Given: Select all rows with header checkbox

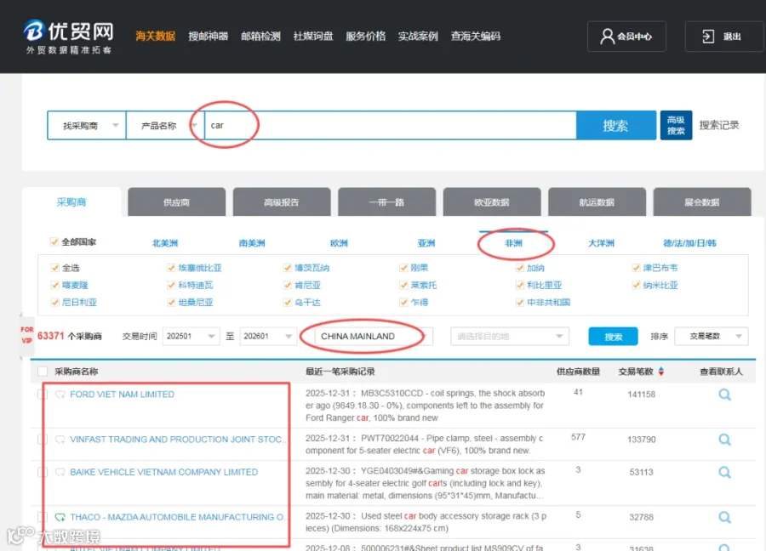Looking at the screenshot, I should (43, 372).
